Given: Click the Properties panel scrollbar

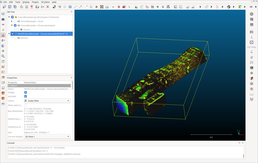Looking at the screenshot, I should pos(72,85).
